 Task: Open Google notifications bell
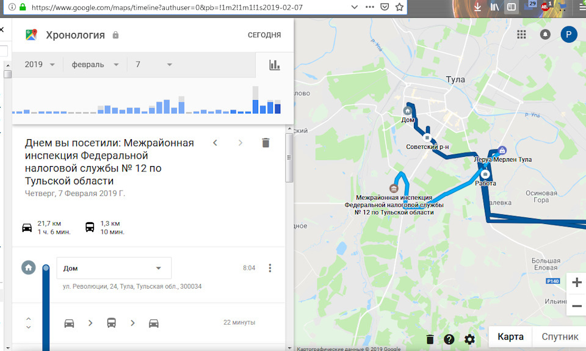point(545,35)
